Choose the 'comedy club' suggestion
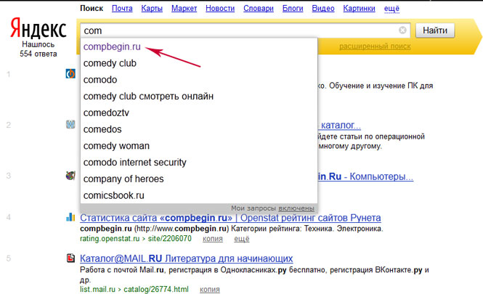 199,63
